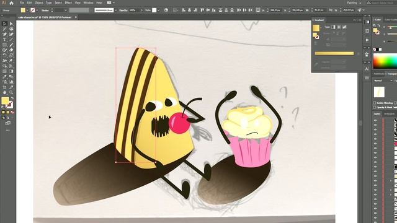Screen dimensions: 397x223
Task: Close the cake character document tab
Action: click(x=76, y=17)
